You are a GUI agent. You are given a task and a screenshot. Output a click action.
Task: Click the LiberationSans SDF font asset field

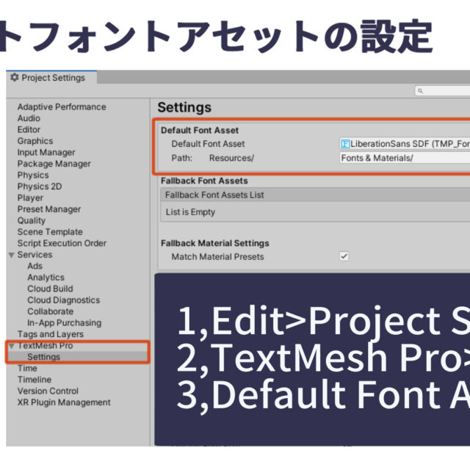[x=405, y=144]
